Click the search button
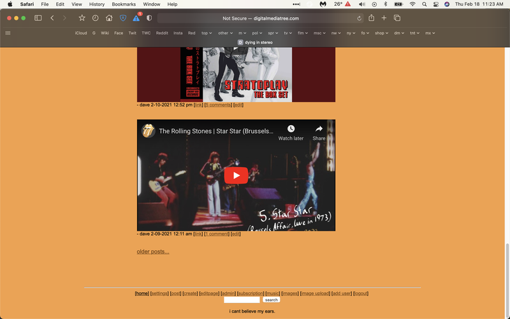The image size is (510, 319). click(272, 300)
